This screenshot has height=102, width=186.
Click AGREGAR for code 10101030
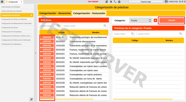click(x=47, y=66)
